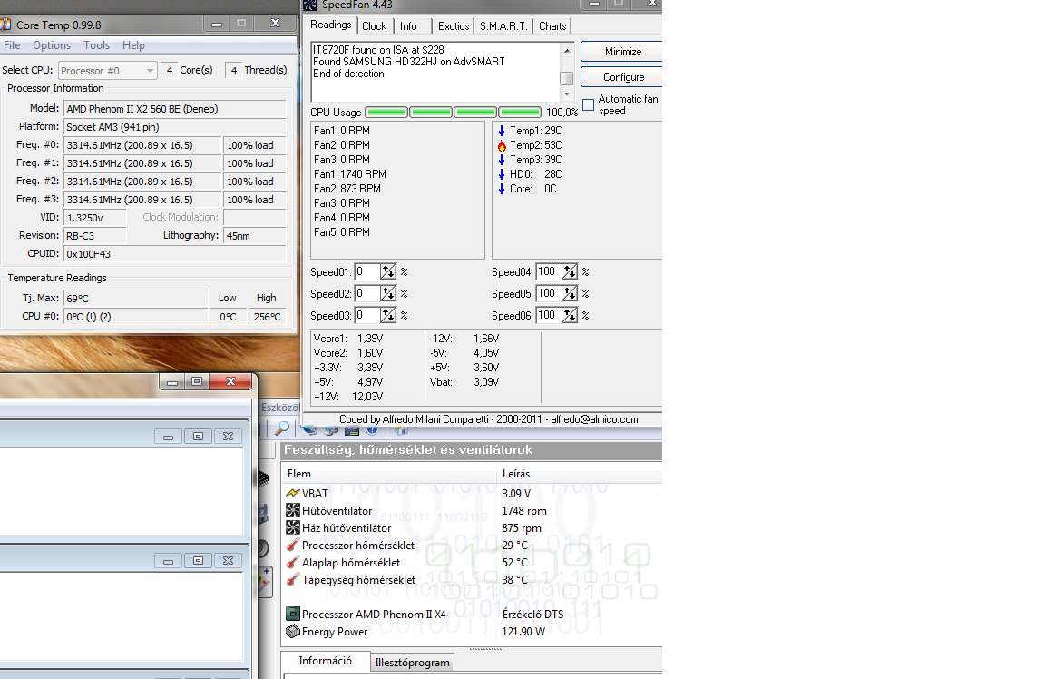Open the Tools menu in Core Temp

tap(97, 45)
